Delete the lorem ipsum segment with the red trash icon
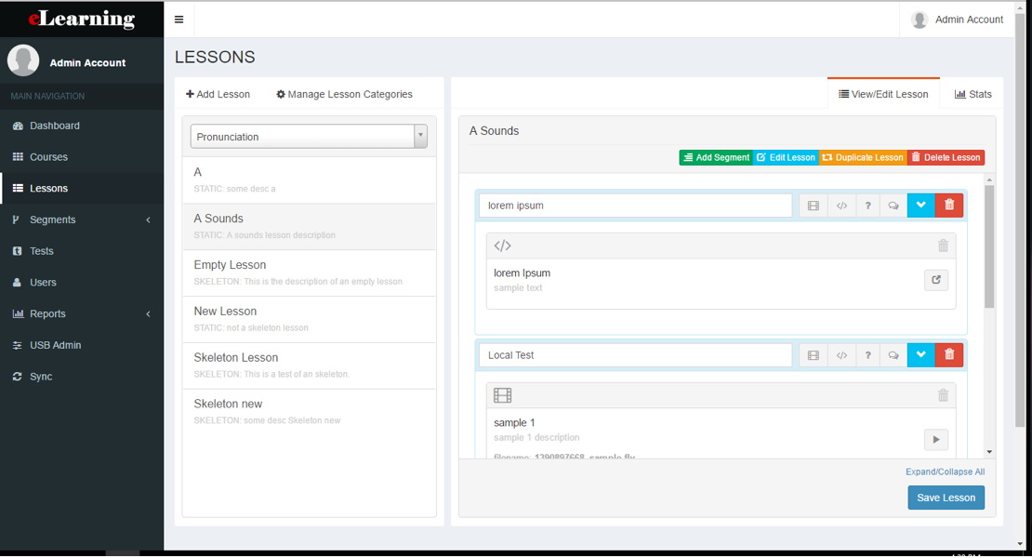The height and width of the screenshot is (558, 1032). click(948, 205)
